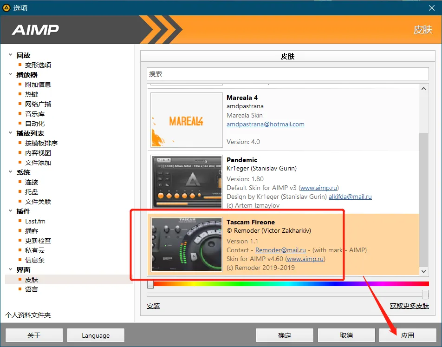Click the 取消 cancel button
442x347 pixels.
(346, 335)
